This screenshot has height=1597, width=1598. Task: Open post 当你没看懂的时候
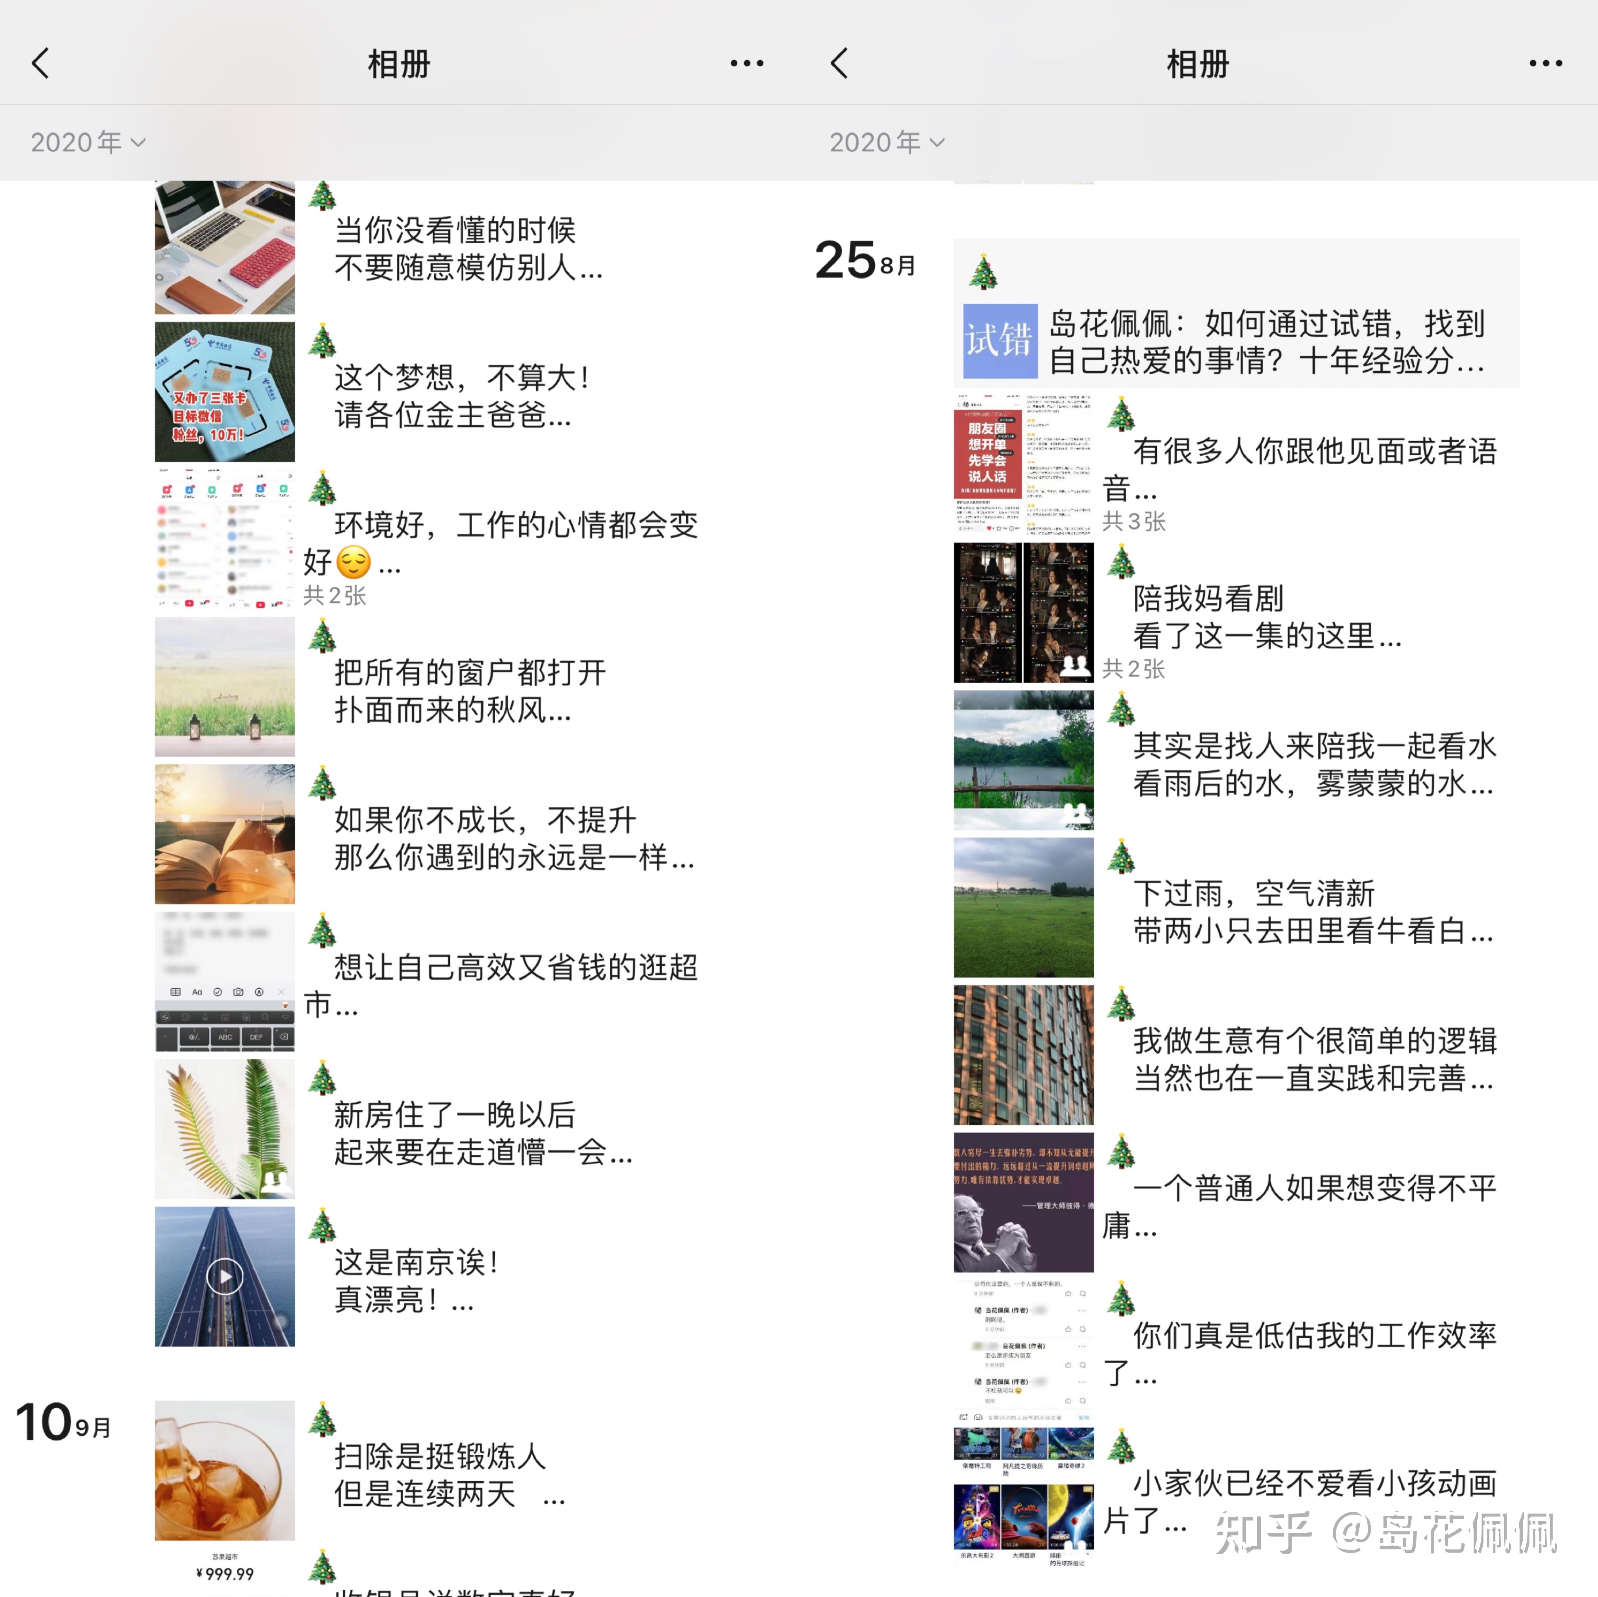(x=468, y=248)
